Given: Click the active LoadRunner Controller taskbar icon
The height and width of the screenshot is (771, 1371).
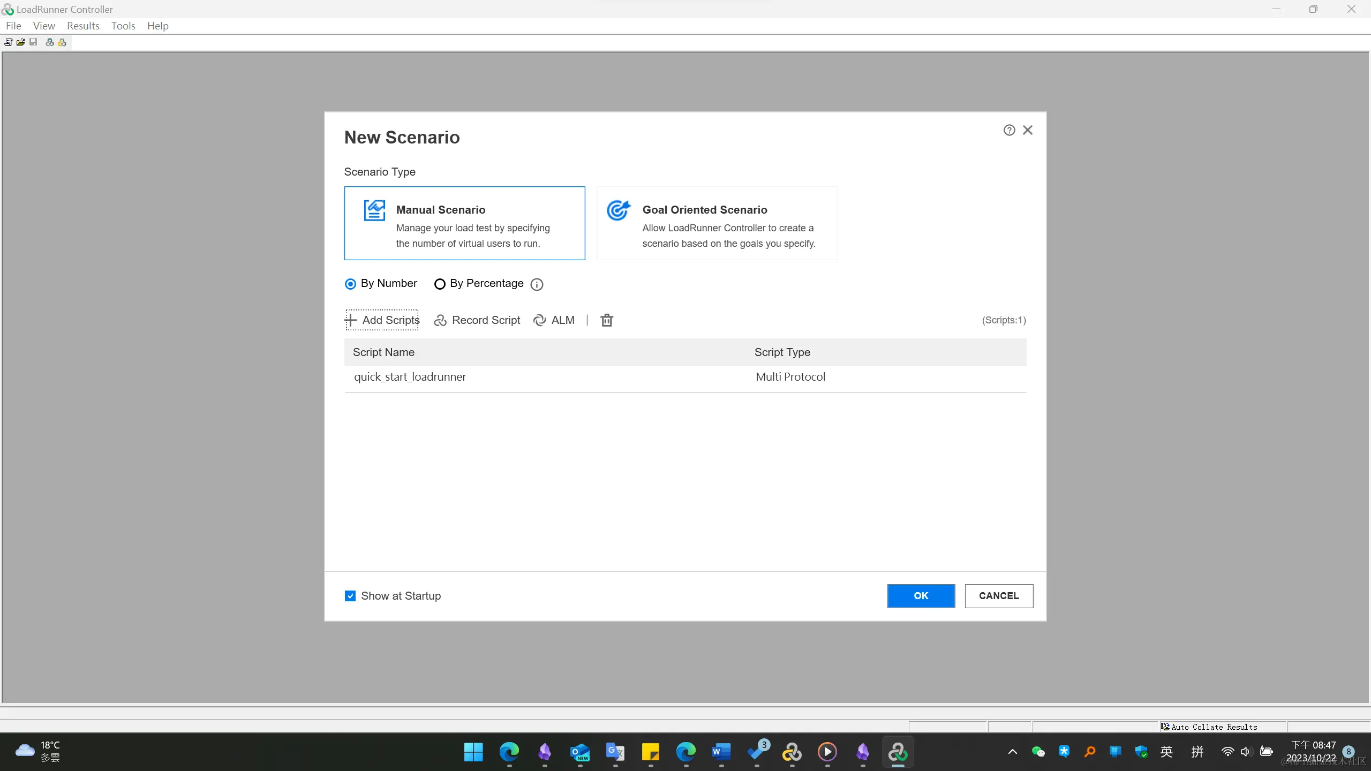Looking at the screenshot, I should click(898, 752).
